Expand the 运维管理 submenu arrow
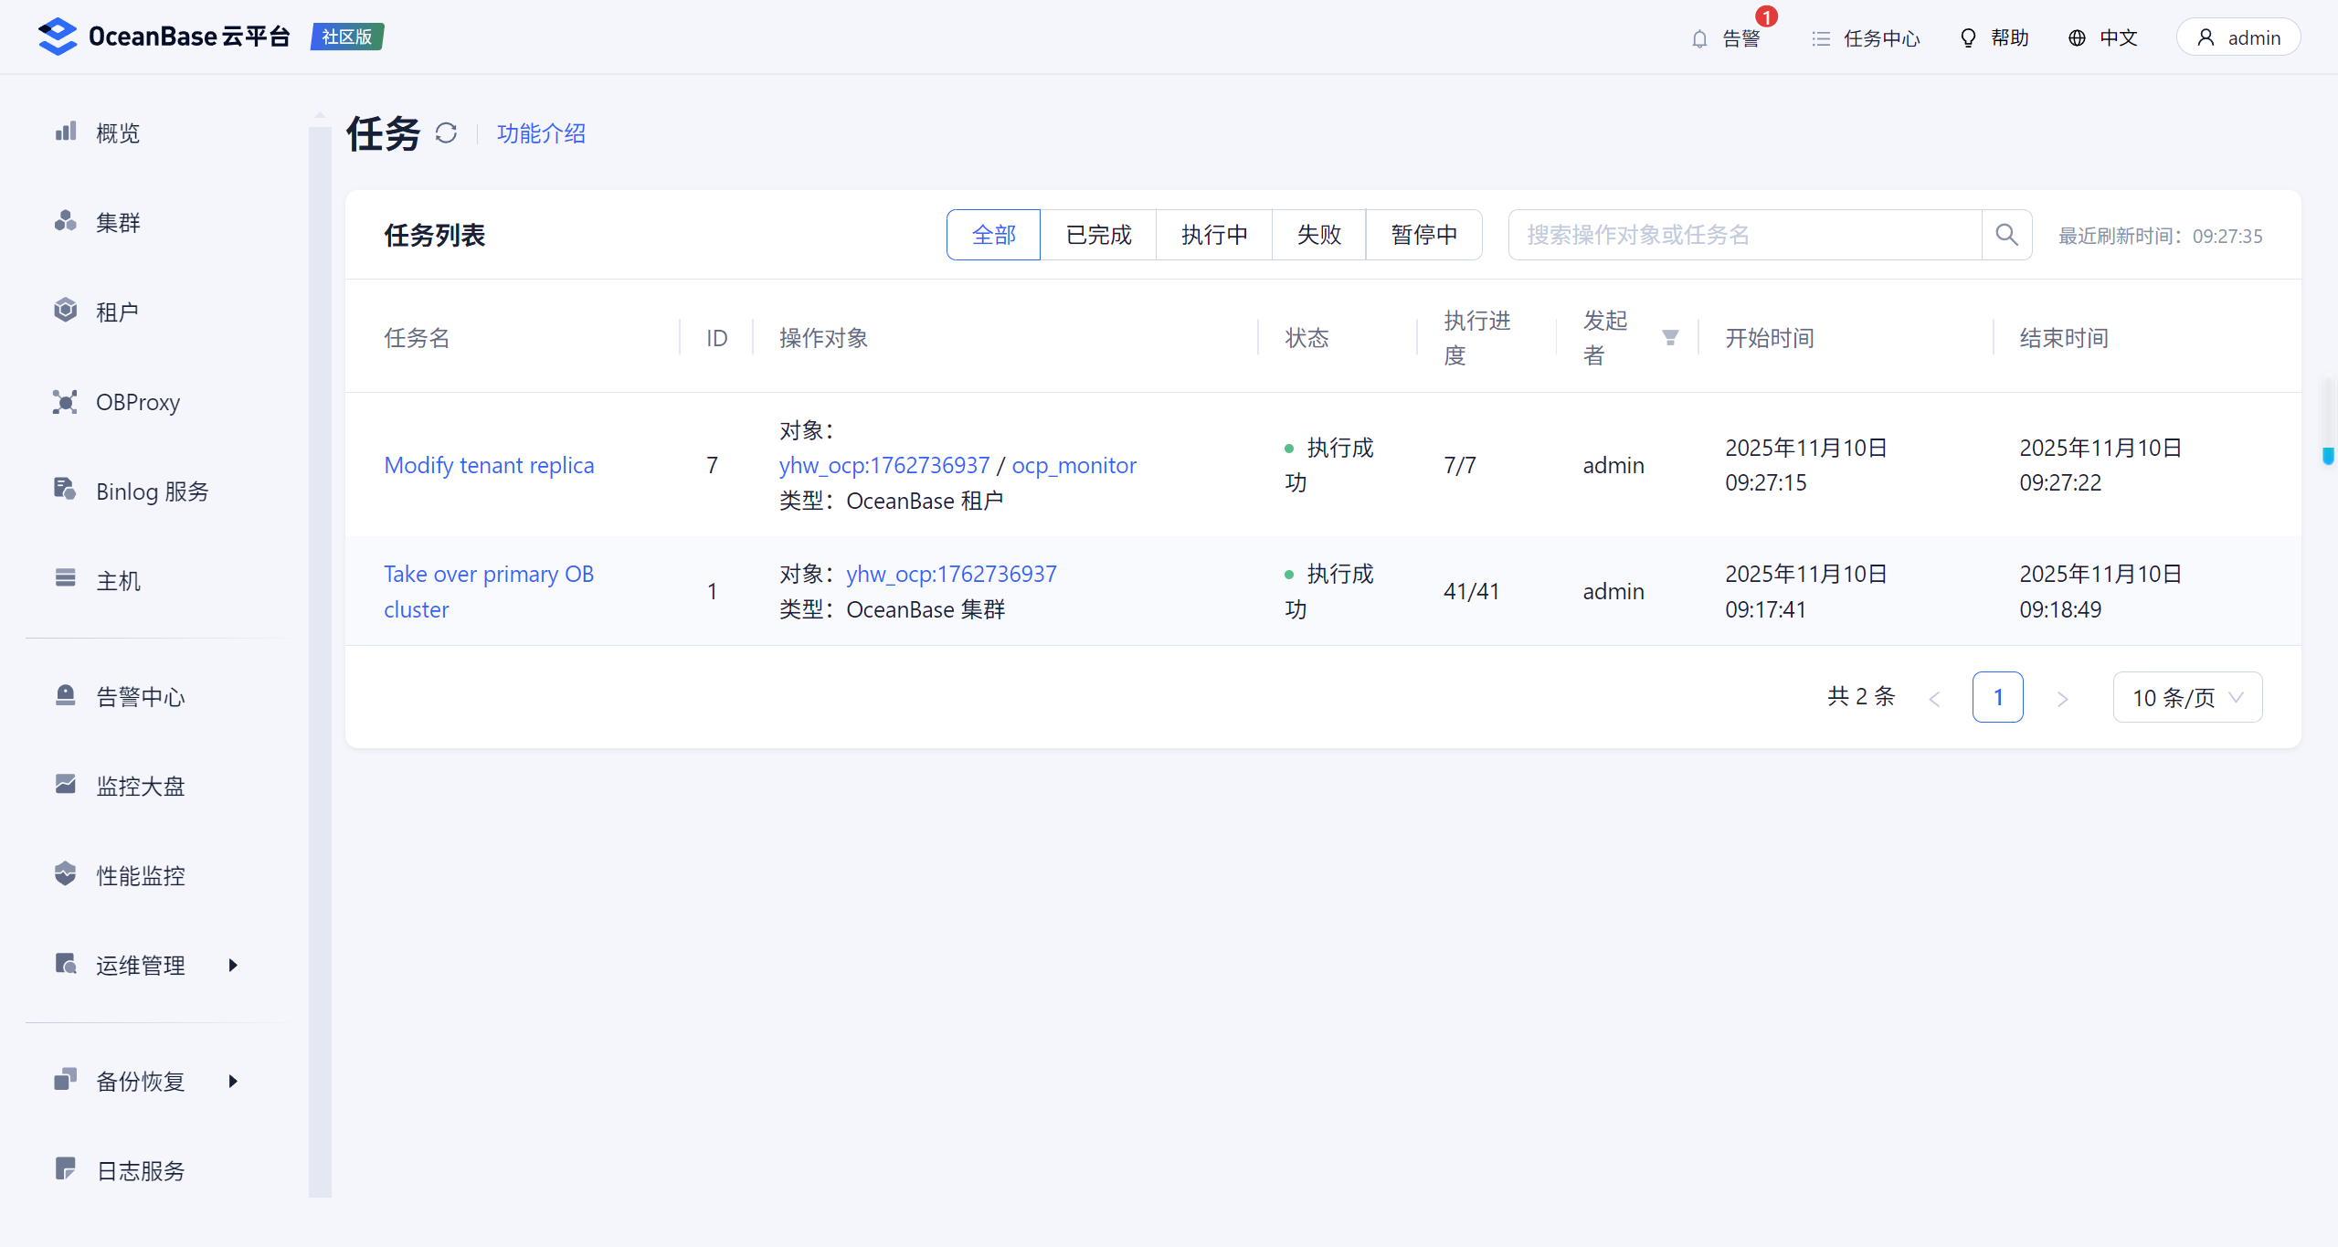The height and width of the screenshot is (1247, 2338). click(x=233, y=965)
